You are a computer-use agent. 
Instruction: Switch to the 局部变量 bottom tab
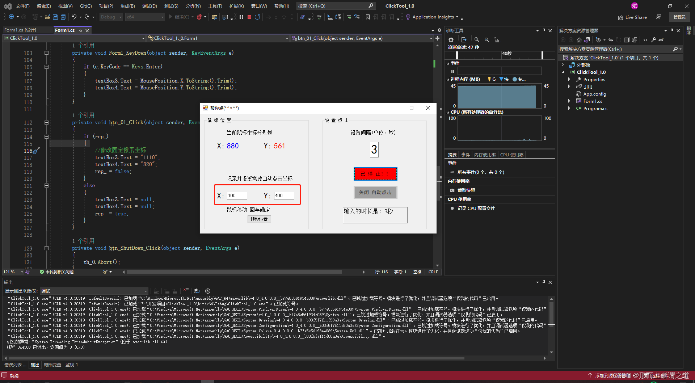coord(52,365)
